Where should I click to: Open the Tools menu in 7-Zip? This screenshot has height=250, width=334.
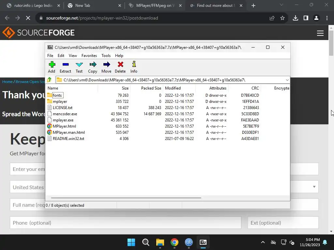click(x=106, y=55)
